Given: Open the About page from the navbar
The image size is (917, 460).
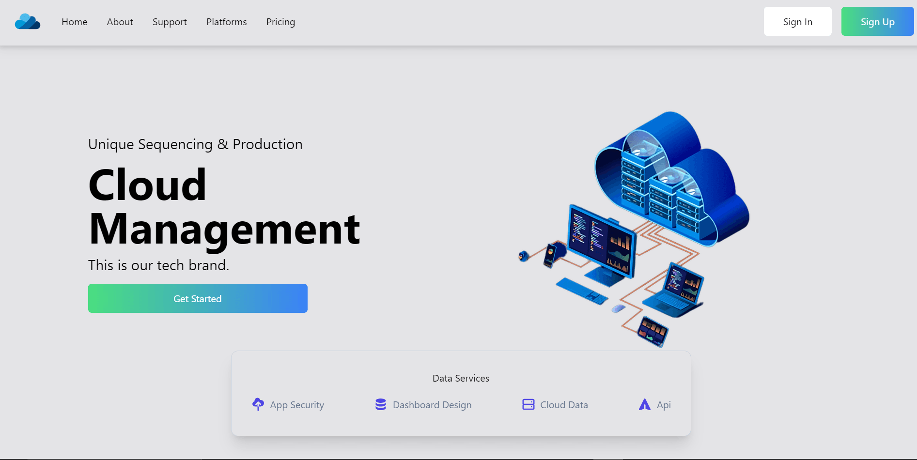Looking at the screenshot, I should [x=120, y=22].
